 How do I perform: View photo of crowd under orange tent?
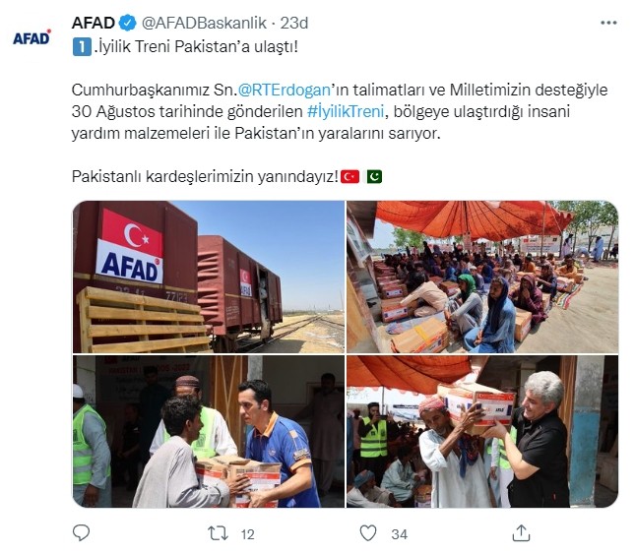482,277
